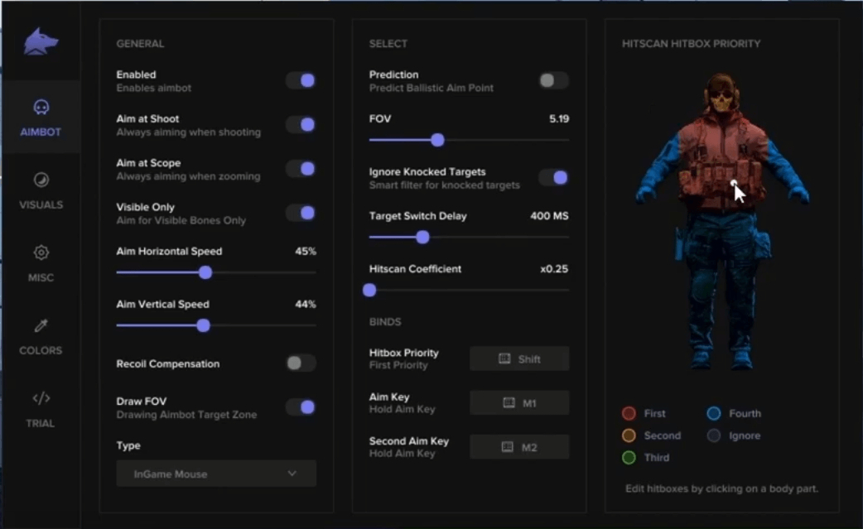Image resolution: width=863 pixels, height=529 pixels.
Task: Click the Shift bind for Hitbox Priority
Action: (519, 358)
